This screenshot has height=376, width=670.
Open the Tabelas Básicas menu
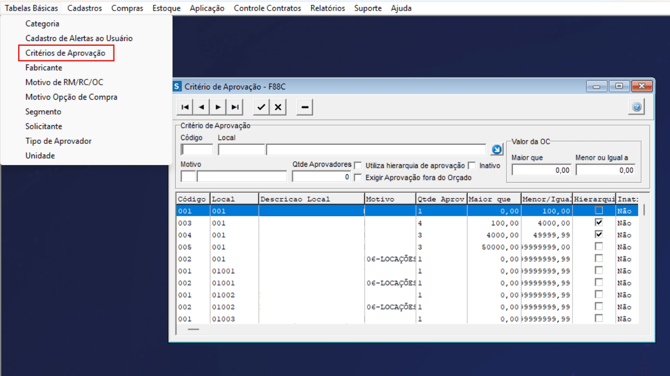point(31,8)
